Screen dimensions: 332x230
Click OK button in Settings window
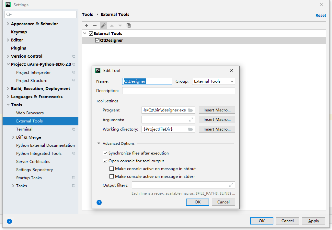261,221
